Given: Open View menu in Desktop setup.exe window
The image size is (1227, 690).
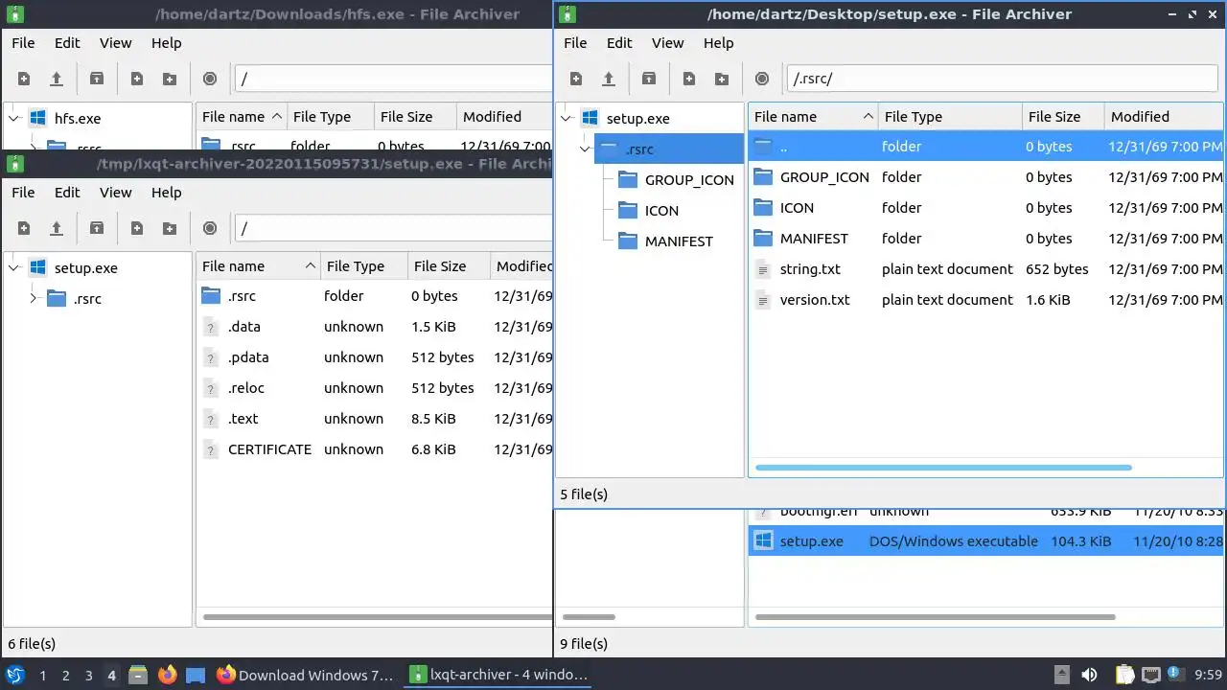Looking at the screenshot, I should pos(668,43).
